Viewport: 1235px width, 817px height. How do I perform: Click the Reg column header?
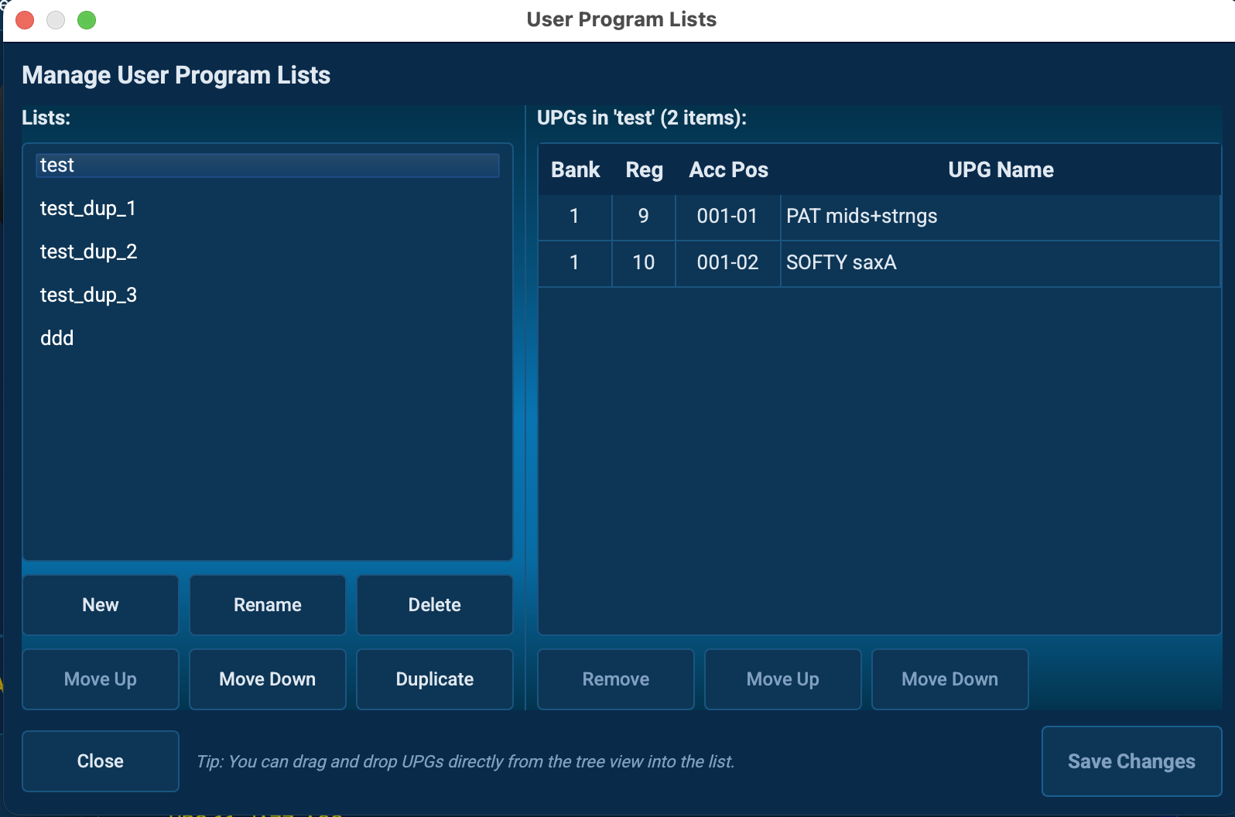coord(644,170)
